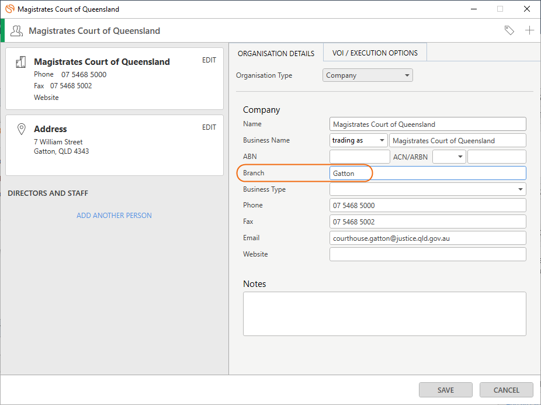This screenshot has width=541, height=405.
Task: Click the company Name field
Action: point(428,124)
